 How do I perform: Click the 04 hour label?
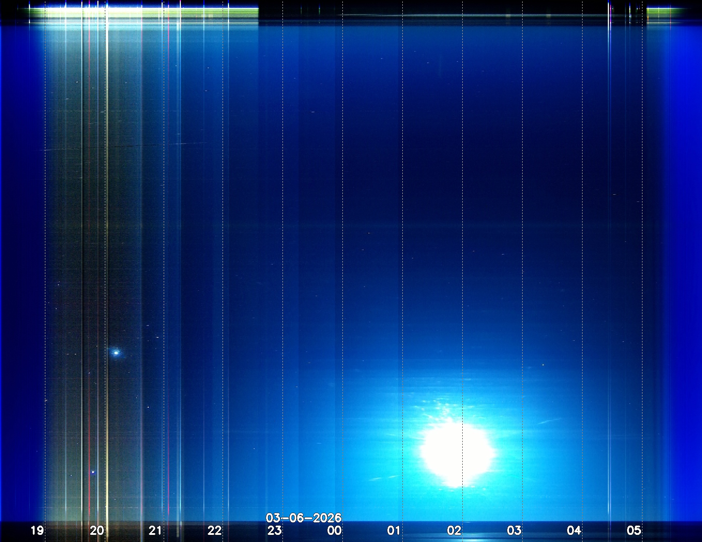click(x=574, y=531)
